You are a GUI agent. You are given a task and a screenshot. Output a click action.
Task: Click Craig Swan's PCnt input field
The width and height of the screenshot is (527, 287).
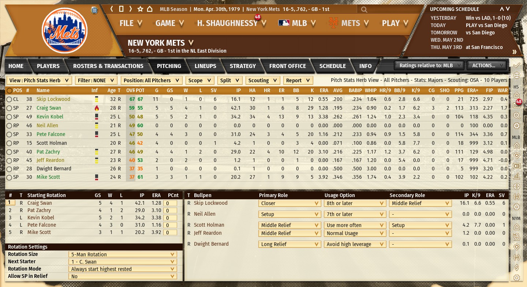170,203
